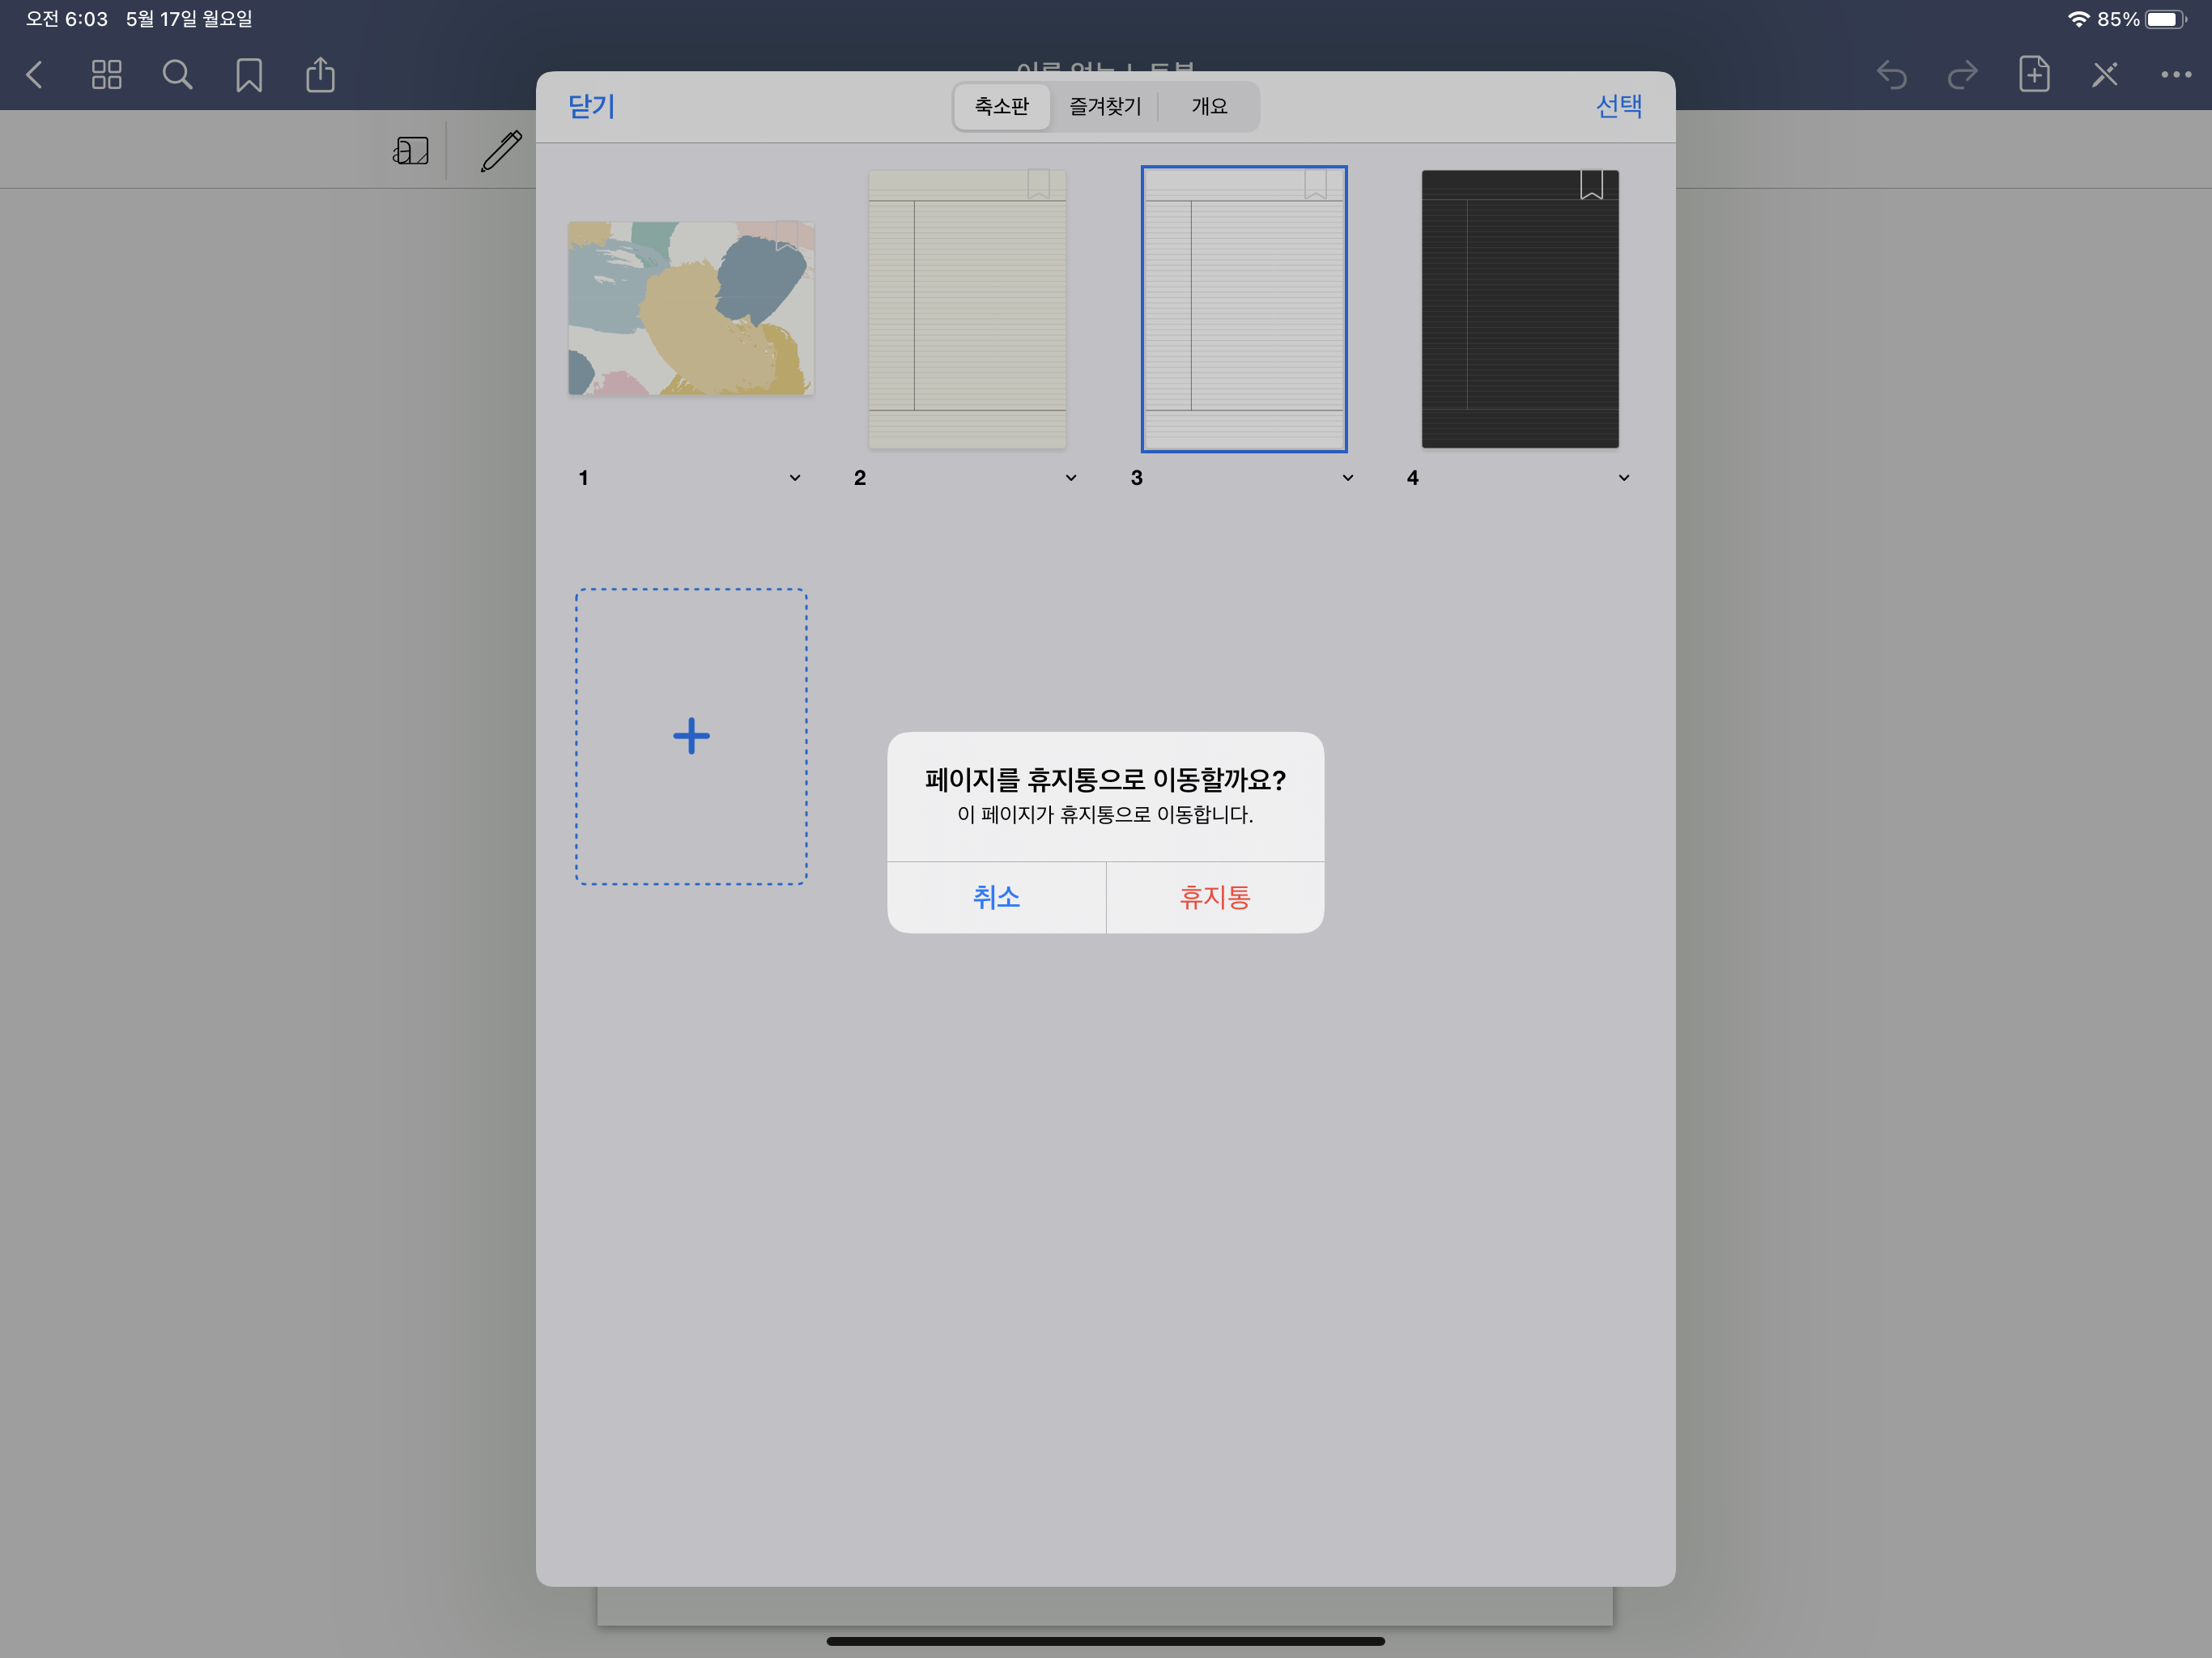The width and height of the screenshot is (2212, 1658).
Task: Toggle bookmark on page 2 thumbnail
Action: tap(1038, 185)
